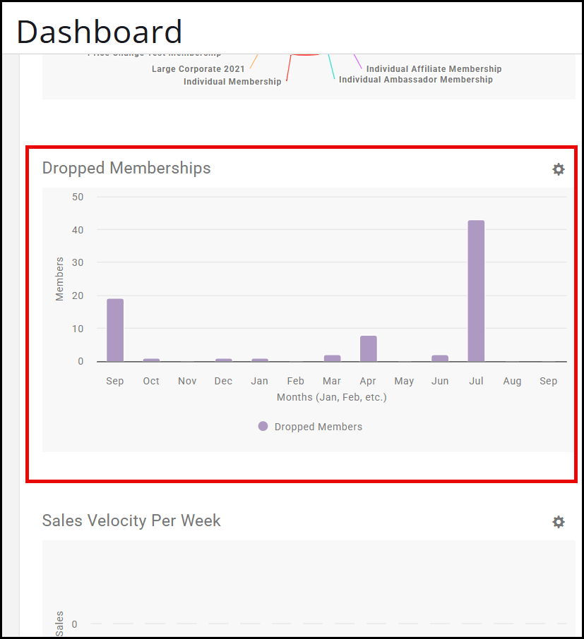The height and width of the screenshot is (639, 584).
Task: Select the Individual Membership pie label
Action: (x=232, y=82)
